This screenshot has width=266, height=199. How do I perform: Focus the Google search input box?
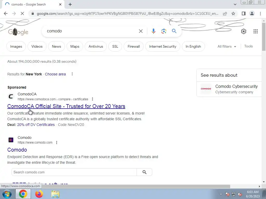92,31
